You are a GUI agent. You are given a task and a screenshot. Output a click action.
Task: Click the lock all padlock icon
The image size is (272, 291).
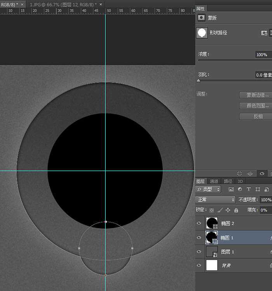click(236, 210)
